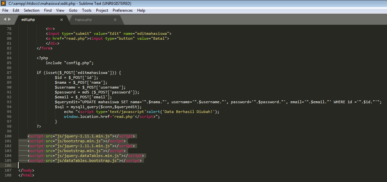
Task: Place cursor on include "config.php" line
Action: click(70, 63)
